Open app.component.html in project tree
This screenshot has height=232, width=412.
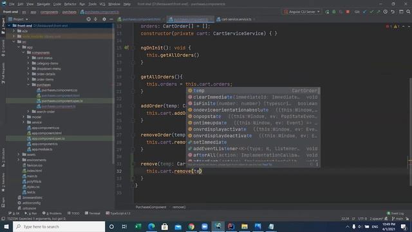[44, 133]
